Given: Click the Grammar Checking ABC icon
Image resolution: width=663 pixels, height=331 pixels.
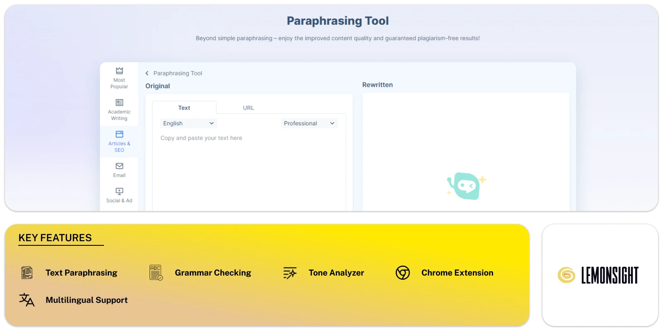Looking at the screenshot, I should [x=156, y=273].
